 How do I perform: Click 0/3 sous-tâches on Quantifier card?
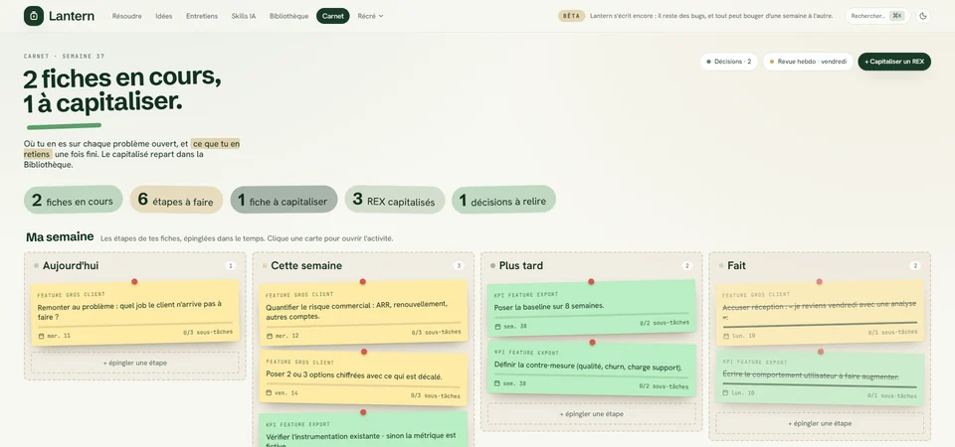(x=436, y=333)
